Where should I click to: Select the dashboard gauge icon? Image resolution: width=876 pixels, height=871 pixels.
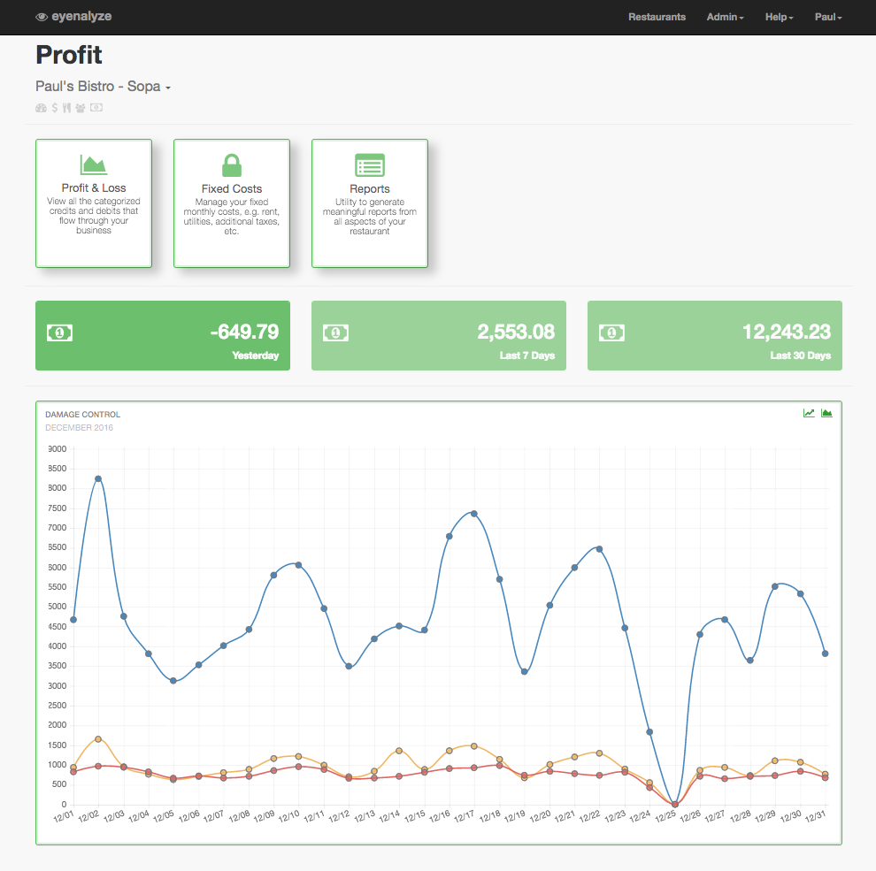pyautogui.click(x=42, y=107)
